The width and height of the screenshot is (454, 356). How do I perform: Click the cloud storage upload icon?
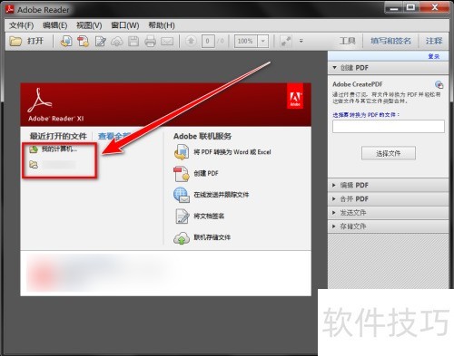182,238
